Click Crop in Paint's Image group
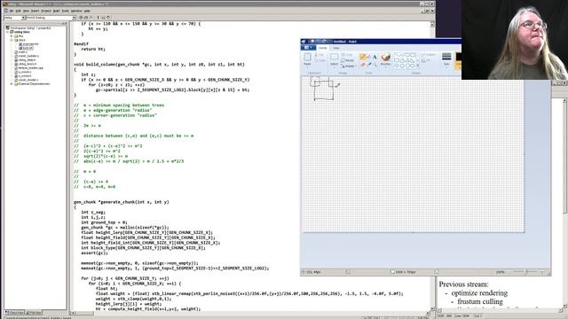 tap(347, 55)
